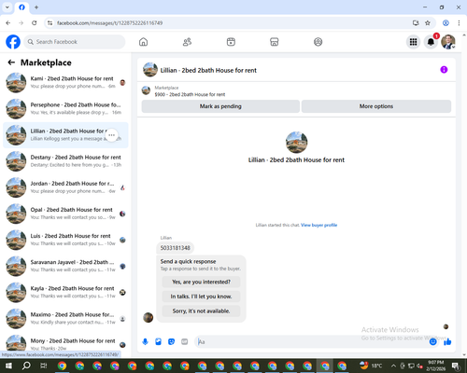Image resolution: width=467 pixels, height=373 pixels.
Task: Open the purple conversation information icon
Action: click(x=444, y=70)
